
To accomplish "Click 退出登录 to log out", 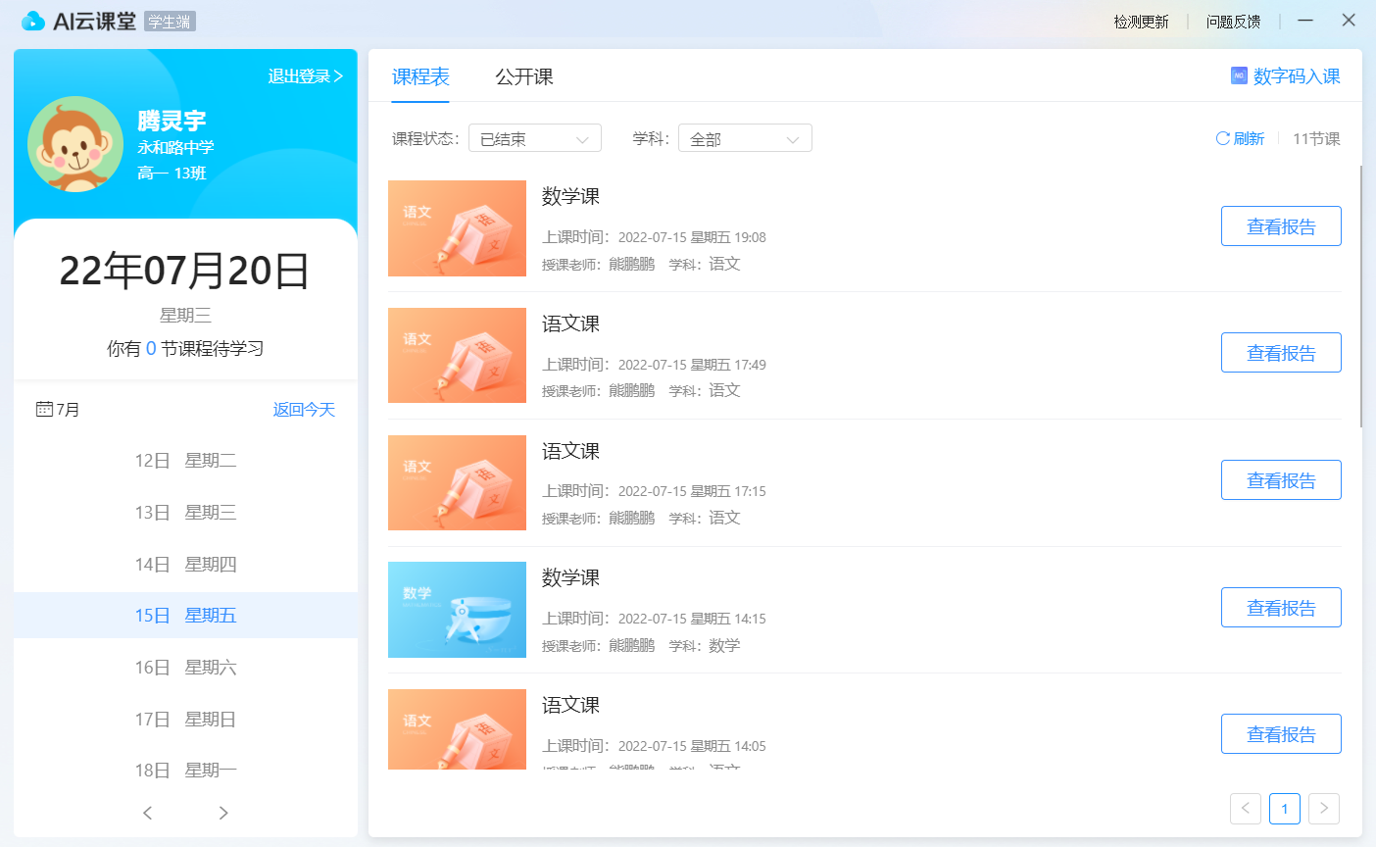I will [306, 76].
